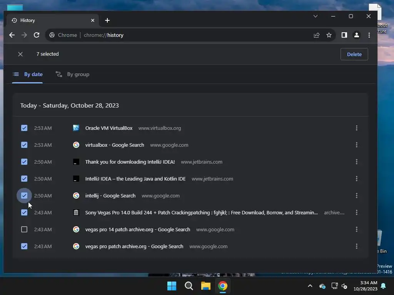Image resolution: width=394 pixels, height=295 pixels.
Task: Uncheck vegas pro patch archive.org entry
Action: coord(24,246)
